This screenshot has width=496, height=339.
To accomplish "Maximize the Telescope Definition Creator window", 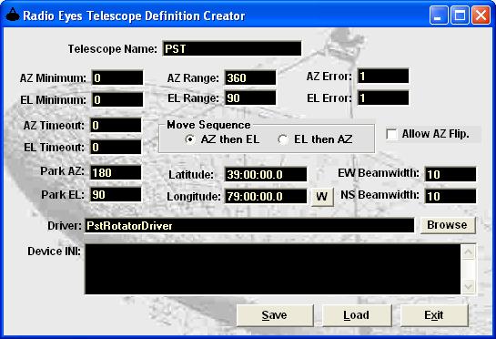I will (460, 15).
